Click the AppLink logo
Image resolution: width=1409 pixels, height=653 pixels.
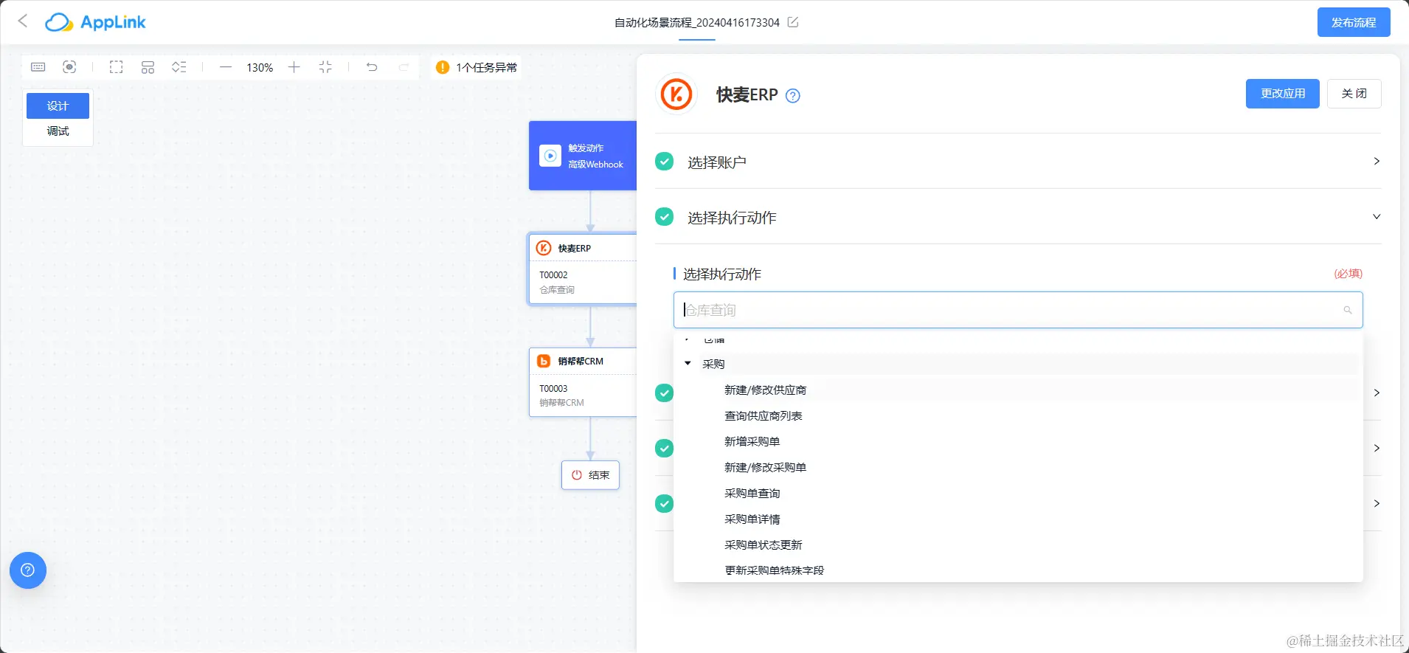pyautogui.click(x=95, y=22)
